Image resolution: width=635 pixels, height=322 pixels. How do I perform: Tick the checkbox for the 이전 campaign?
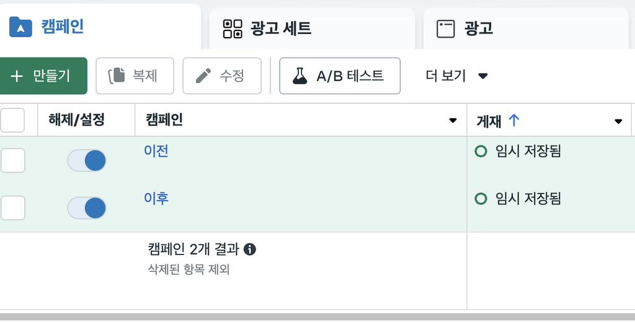(x=12, y=160)
